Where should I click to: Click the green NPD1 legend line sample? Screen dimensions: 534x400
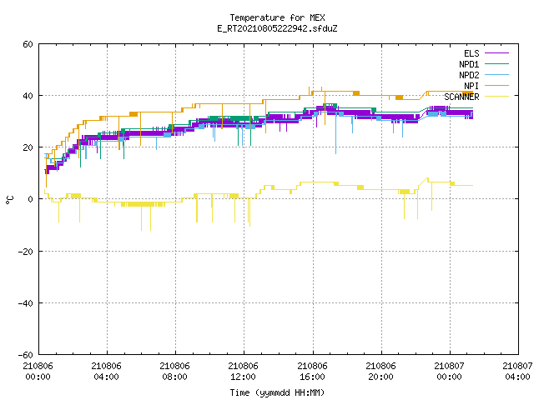pos(497,64)
